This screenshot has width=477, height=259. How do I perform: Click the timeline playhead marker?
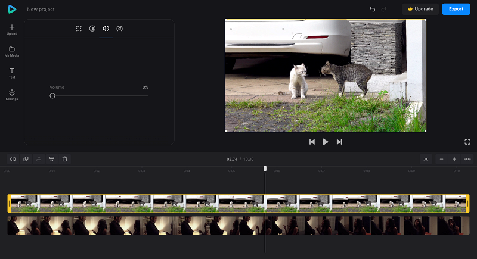click(265, 169)
